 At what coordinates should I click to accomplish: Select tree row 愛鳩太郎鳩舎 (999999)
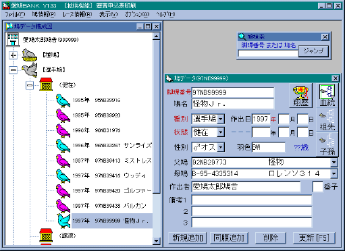51,40
